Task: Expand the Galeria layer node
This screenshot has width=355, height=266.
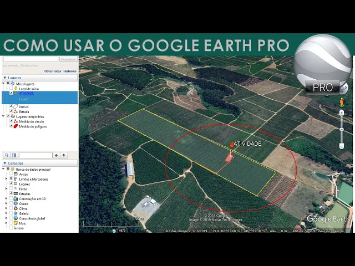Action: tap(6, 213)
